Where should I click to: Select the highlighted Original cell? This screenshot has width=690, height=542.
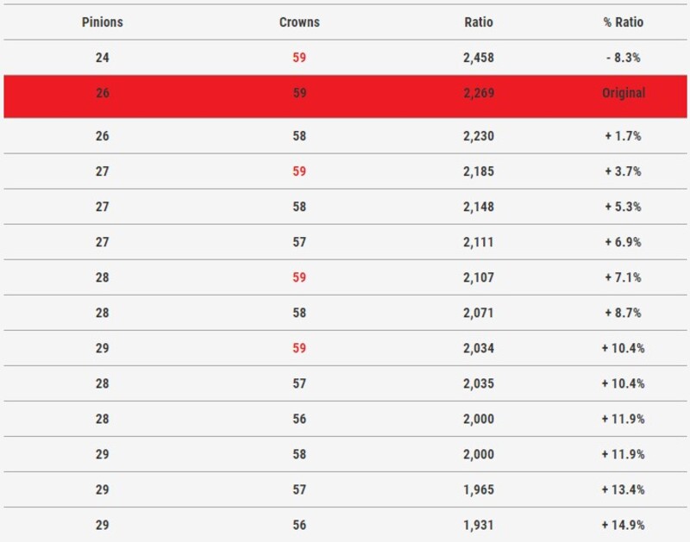(x=623, y=93)
